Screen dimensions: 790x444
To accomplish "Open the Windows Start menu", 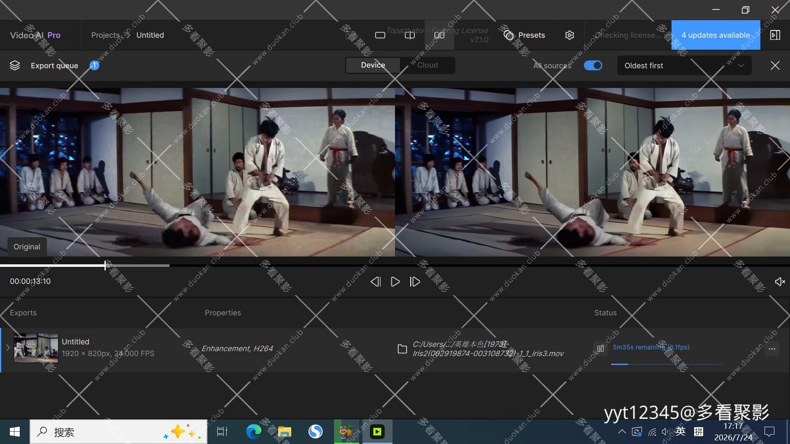I will coord(15,432).
